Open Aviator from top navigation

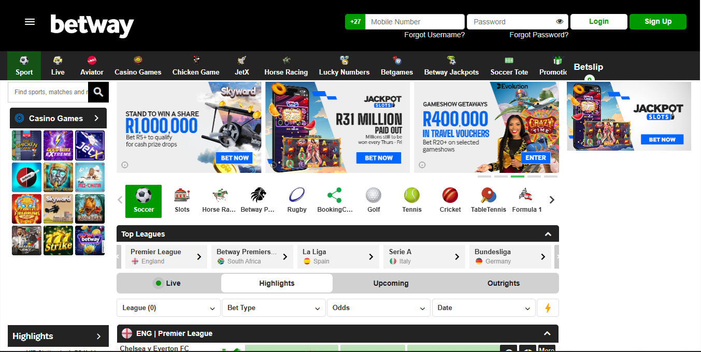pyautogui.click(x=92, y=66)
